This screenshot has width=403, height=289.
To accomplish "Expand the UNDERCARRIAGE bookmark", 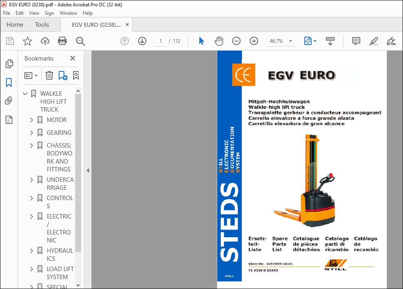I will pyautogui.click(x=32, y=180).
